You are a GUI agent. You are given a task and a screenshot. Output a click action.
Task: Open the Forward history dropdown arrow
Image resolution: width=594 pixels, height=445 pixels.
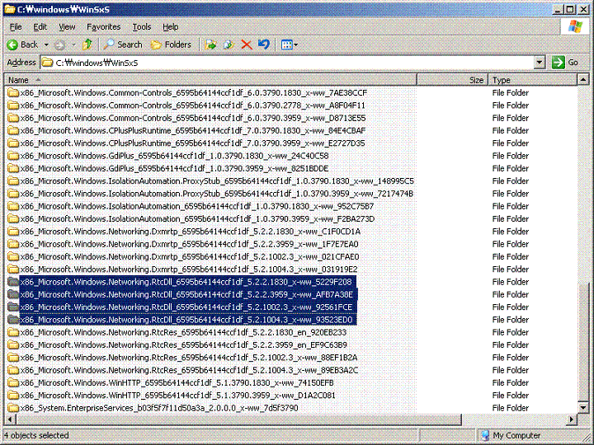pos(74,44)
